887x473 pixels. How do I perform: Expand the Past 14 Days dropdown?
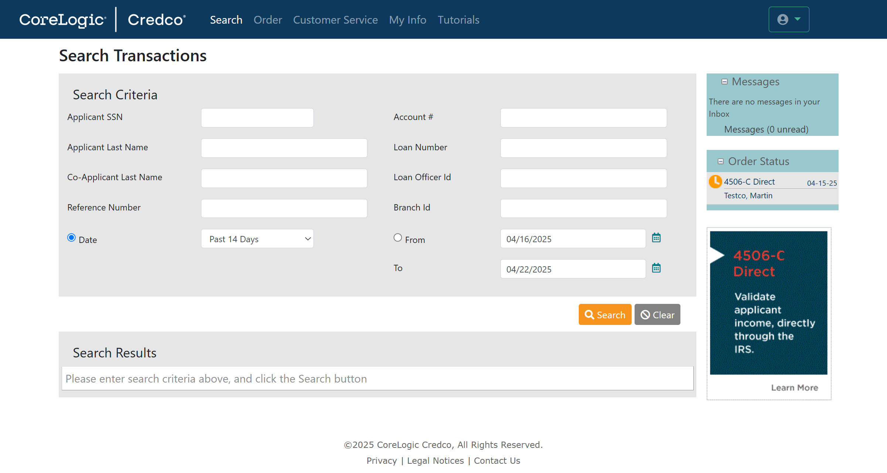[257, 239]
